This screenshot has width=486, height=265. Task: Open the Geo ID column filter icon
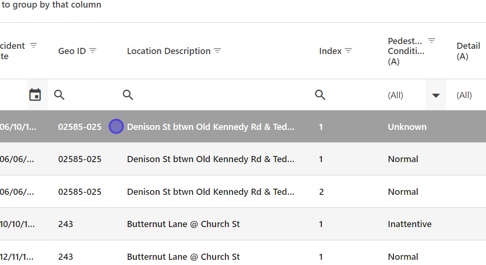tap(93, 51)
